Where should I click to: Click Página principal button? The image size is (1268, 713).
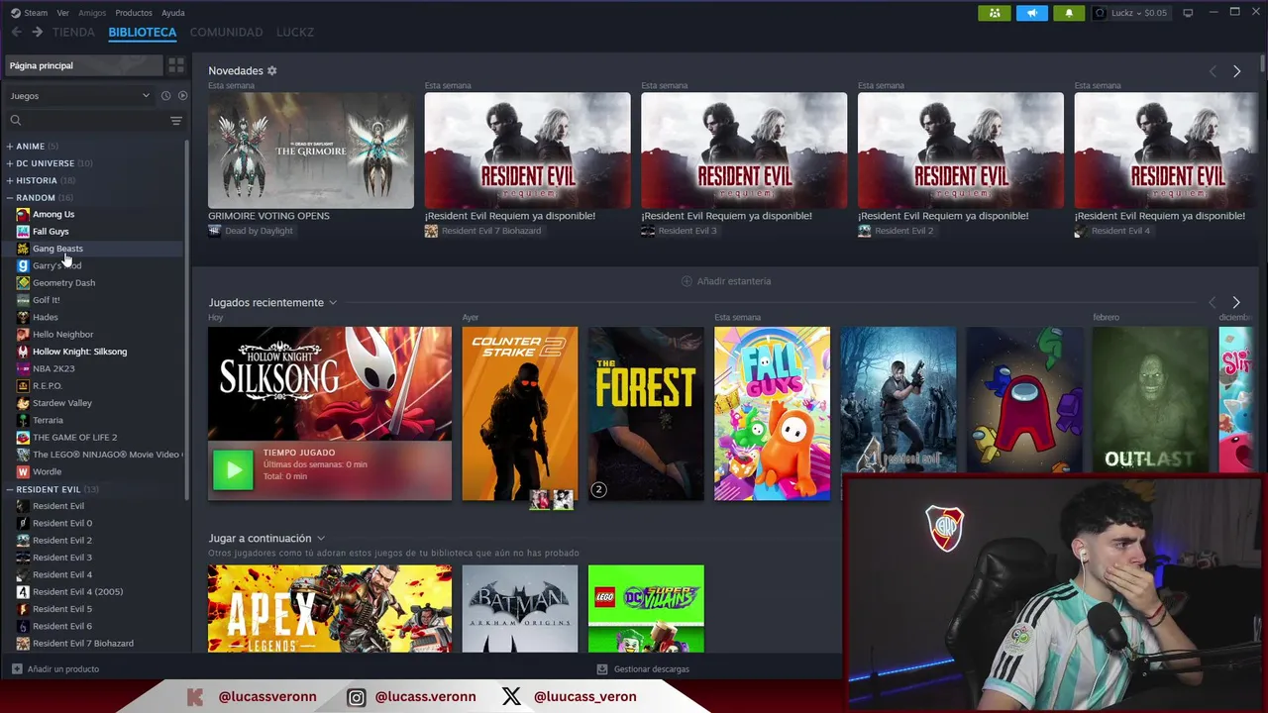[x=82, y=65]
